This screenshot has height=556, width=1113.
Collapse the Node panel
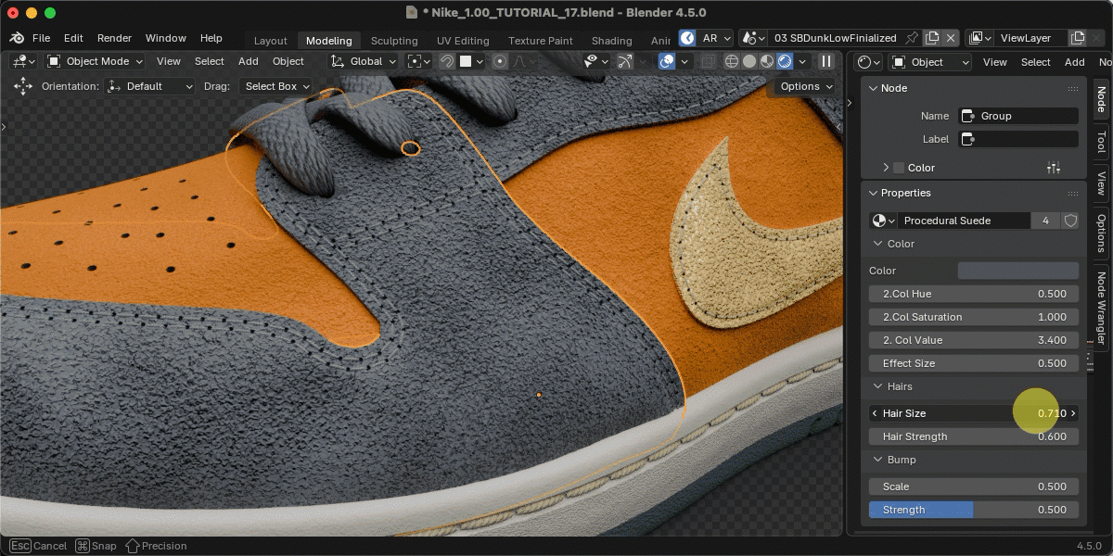(873, 88)
